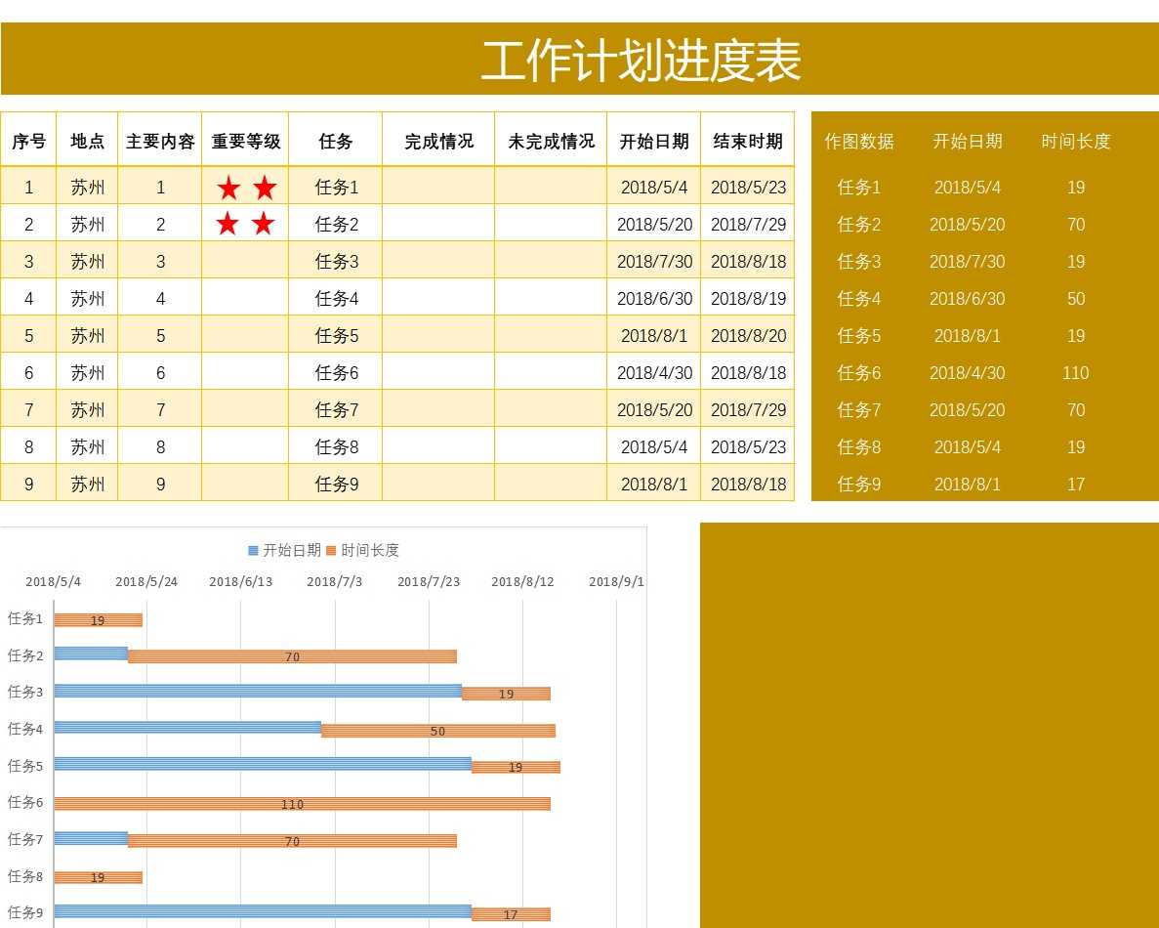
Task: Click the 结束时期 cell showing 2018/7/29 for 任务2
Action: click(x=749, y=224)
